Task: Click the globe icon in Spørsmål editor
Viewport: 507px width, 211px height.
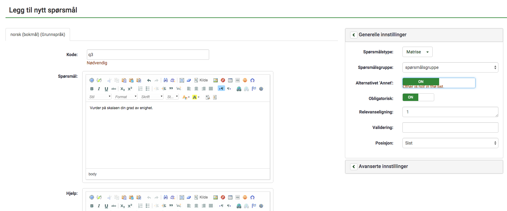Action: tap(261, 89)
